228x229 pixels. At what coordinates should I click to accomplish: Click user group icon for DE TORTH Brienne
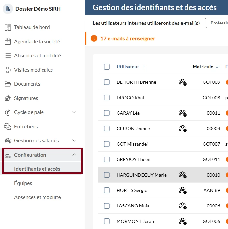coord(183,82)
